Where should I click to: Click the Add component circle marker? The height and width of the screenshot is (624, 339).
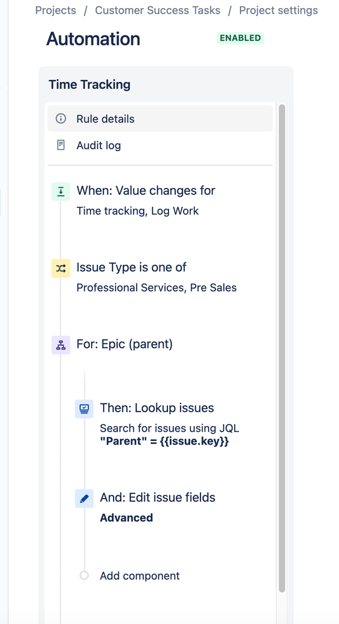(x=84, y=575)
